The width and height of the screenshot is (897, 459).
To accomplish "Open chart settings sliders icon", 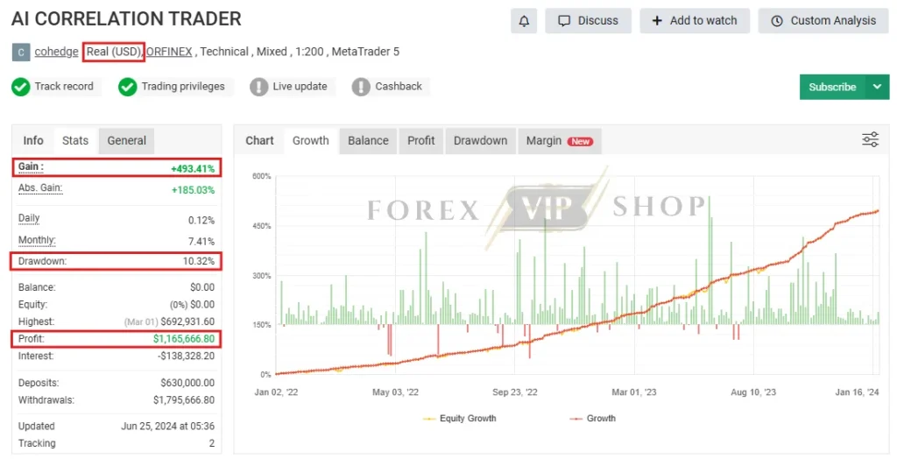I will pos(870,139).
